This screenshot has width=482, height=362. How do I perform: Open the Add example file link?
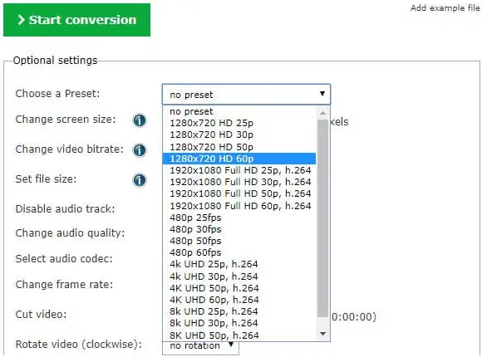tap(445, 7)
